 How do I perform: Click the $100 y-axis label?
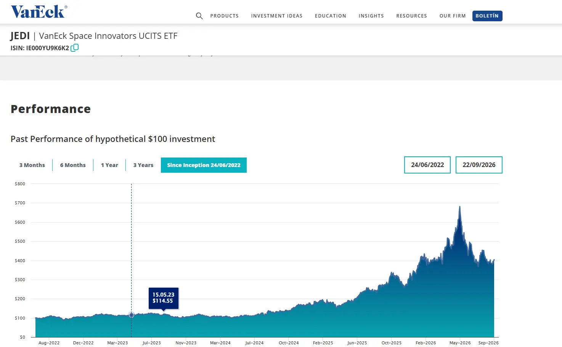pos(20,318)
